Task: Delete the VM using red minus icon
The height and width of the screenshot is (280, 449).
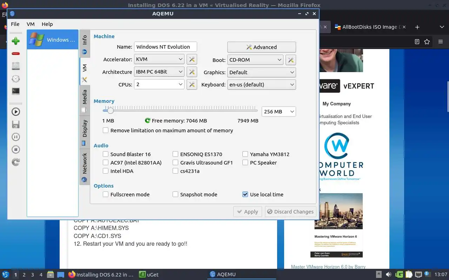Action: tap(15, 54)
